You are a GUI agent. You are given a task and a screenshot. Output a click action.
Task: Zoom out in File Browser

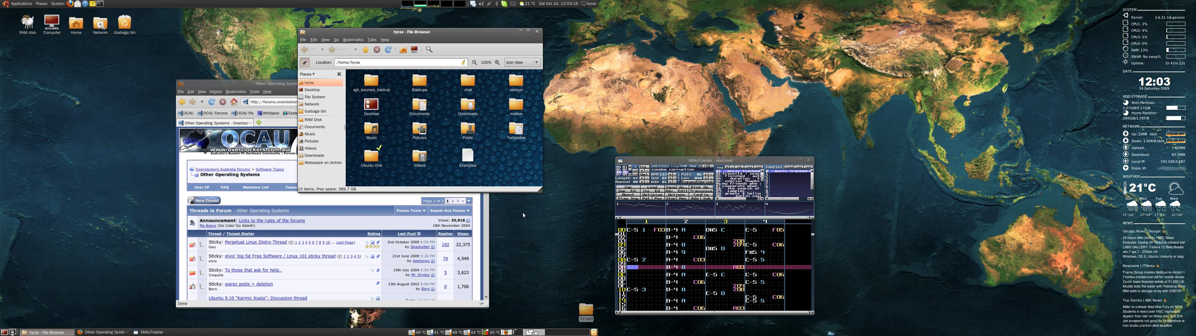474,62
